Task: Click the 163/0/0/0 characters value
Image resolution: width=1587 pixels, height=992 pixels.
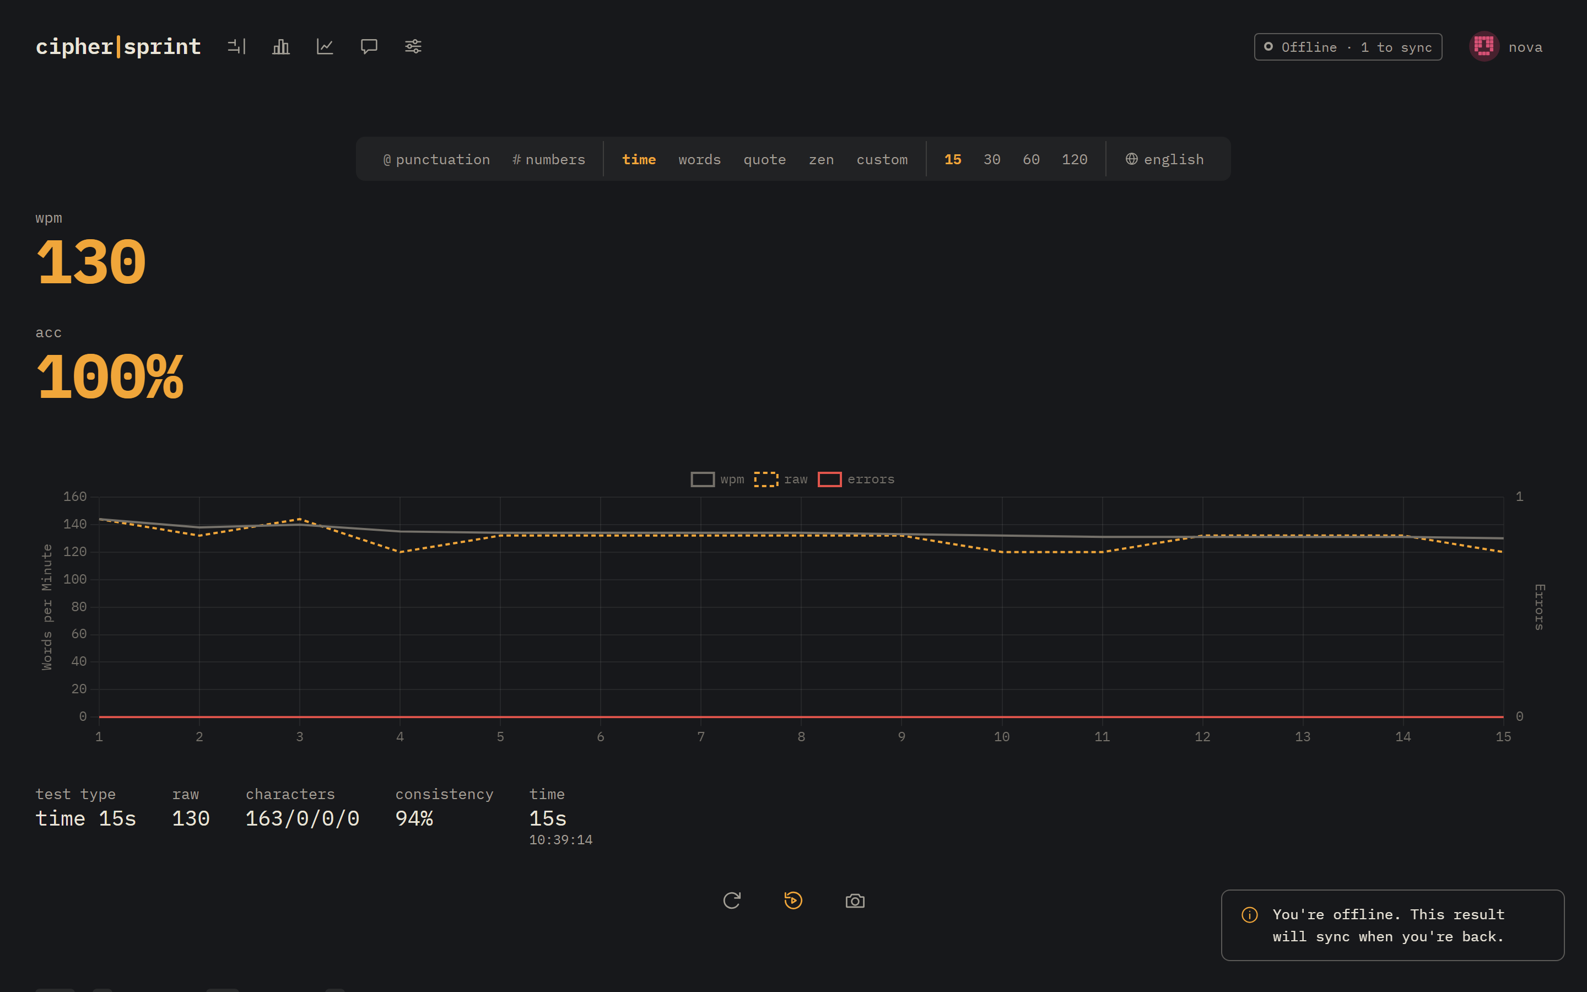Action: (303, 819)
